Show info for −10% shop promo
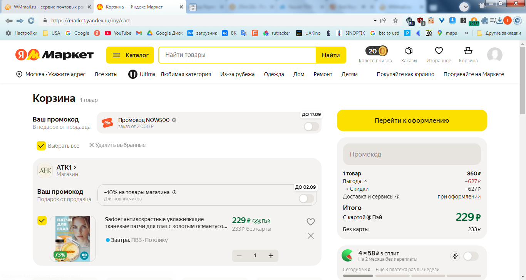526x280 pixels. point(174,192)
